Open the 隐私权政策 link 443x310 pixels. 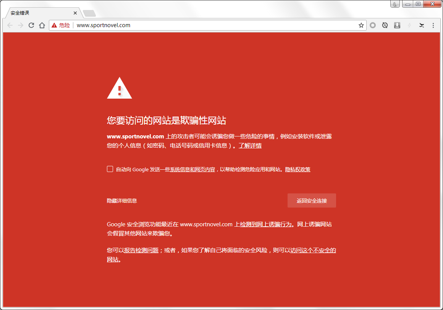point(297,169)
